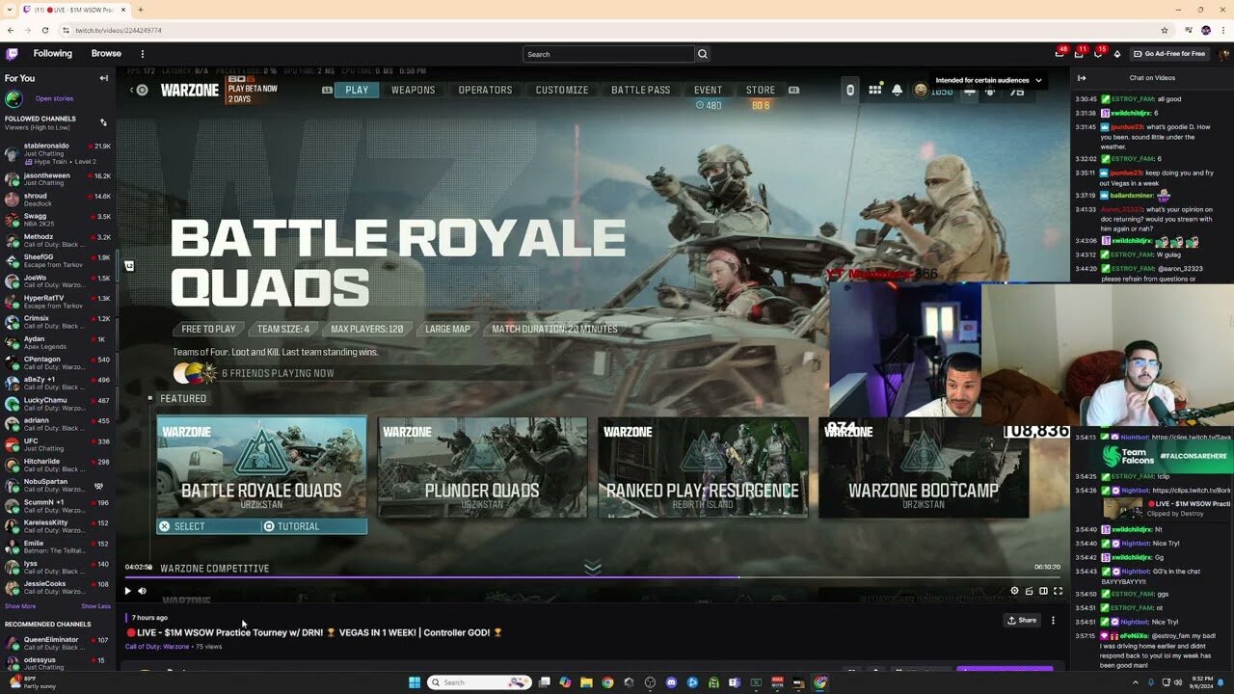1234x694 pixels.
Task: Sort followed channels by viewers
Action: point(103,122)
